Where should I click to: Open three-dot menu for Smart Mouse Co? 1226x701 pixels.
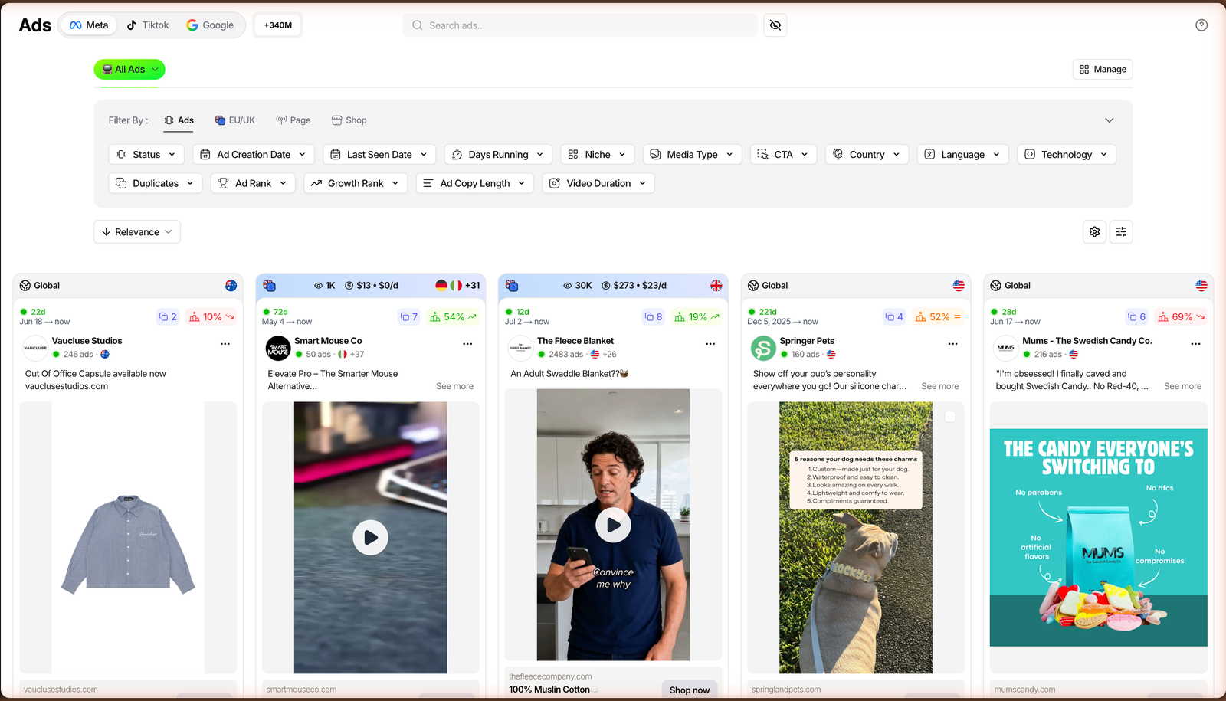click(467, 344)
